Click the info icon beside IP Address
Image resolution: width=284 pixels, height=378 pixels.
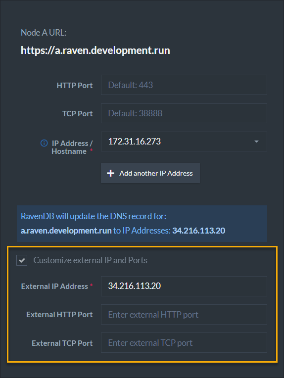pos(44,143)
